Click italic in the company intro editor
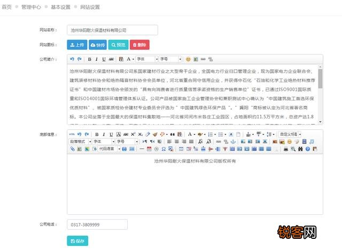Image resolution: width=342 pixels, height=249 pixels. click(96, 59)
